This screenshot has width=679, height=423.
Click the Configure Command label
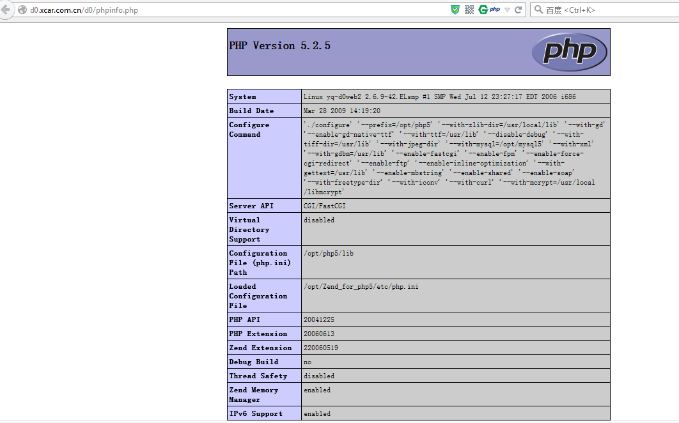249,130
